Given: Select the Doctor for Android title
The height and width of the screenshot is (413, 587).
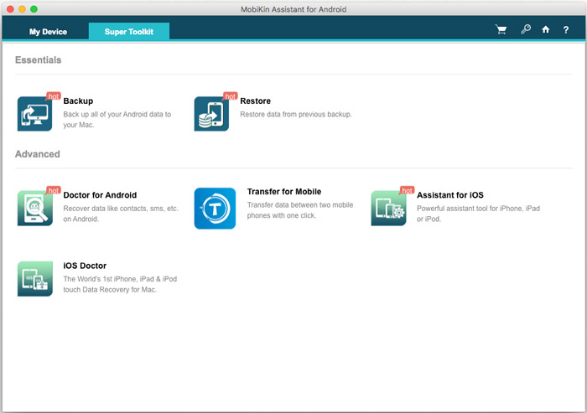Looking at the screenshot, I should [100, 195].
